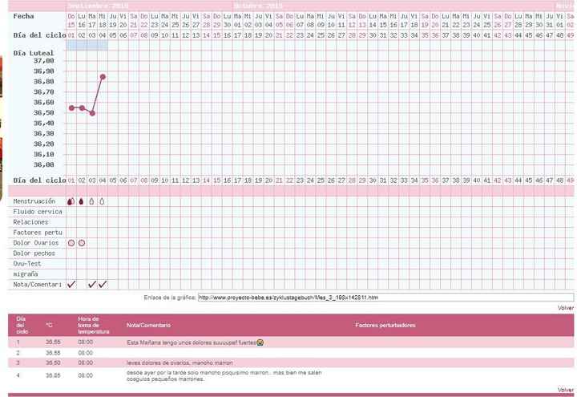Click the chart link URL field
The width and height of the screenshot is (577, 397).
pyautogui.click(x=385, y=298)
